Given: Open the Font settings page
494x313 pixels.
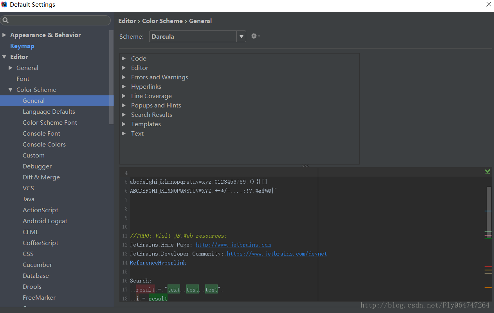Looking at the screenshot, I should [x=23, y=79].
